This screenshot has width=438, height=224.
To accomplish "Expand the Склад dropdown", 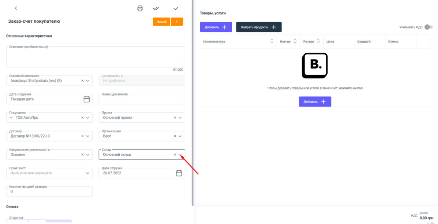I will (180, 155).
